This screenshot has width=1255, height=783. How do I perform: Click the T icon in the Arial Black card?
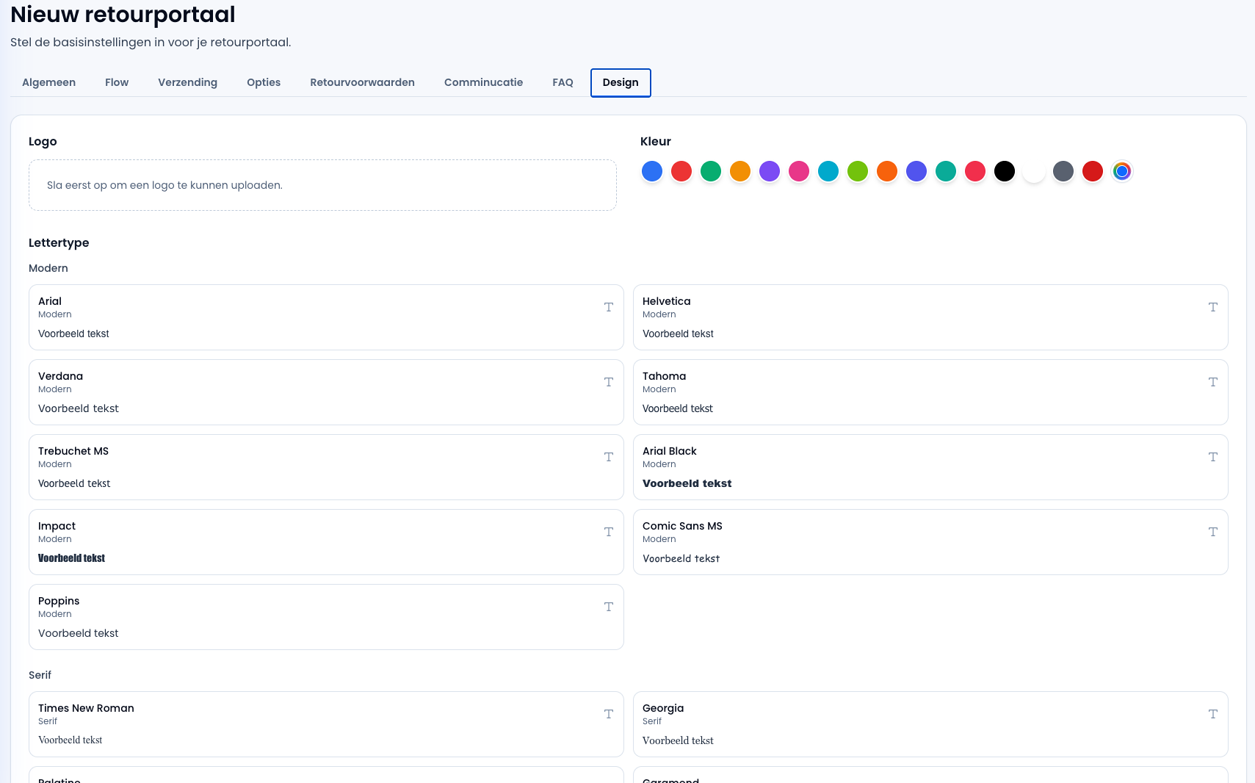(x=1213, y=457)
